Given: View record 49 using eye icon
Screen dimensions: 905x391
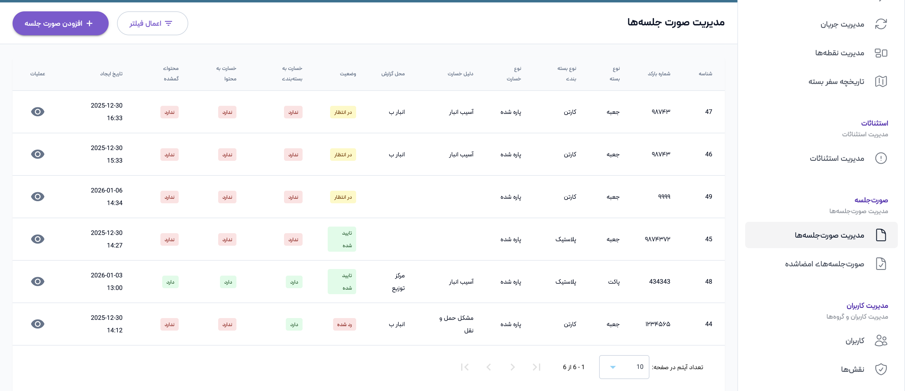Looking at the screenshot, I should (x=38, y=197).
